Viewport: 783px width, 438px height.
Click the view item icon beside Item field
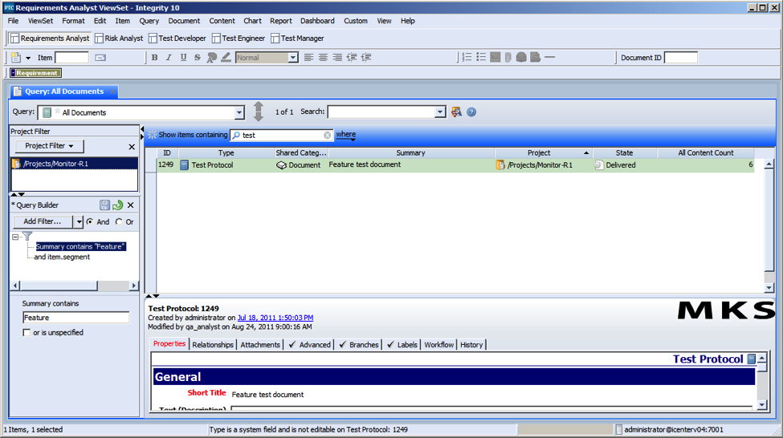[x=100, y=58]
